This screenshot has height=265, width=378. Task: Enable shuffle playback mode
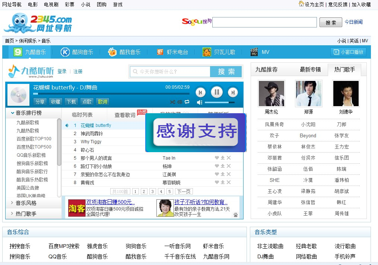click(x=172, y=102)
